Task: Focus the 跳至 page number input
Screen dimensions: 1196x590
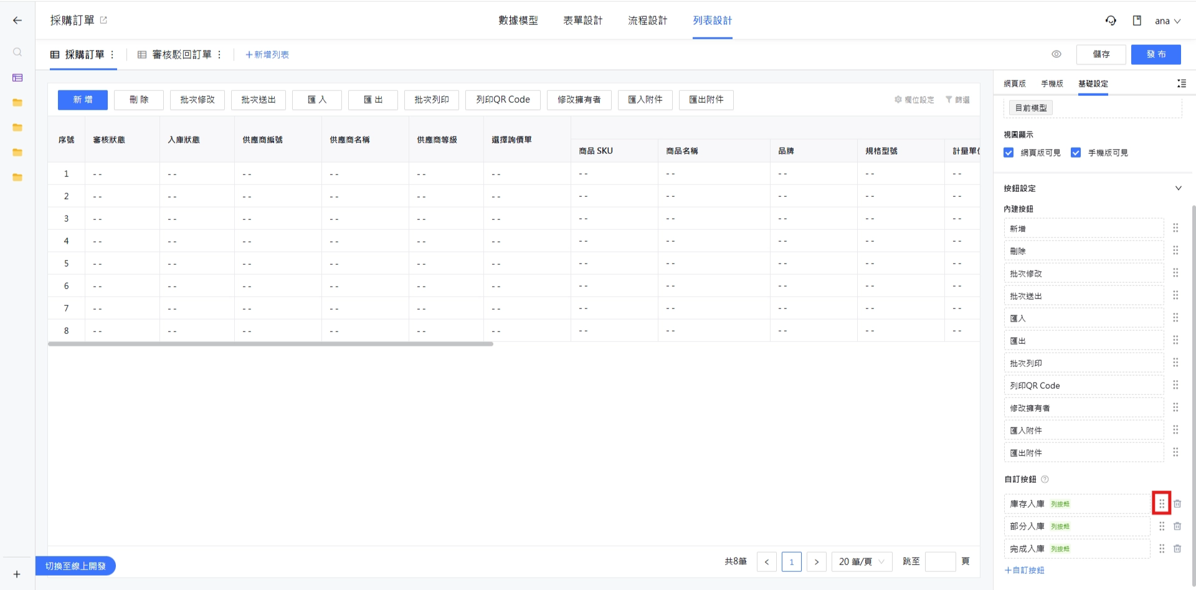Action: coord(941,562)
